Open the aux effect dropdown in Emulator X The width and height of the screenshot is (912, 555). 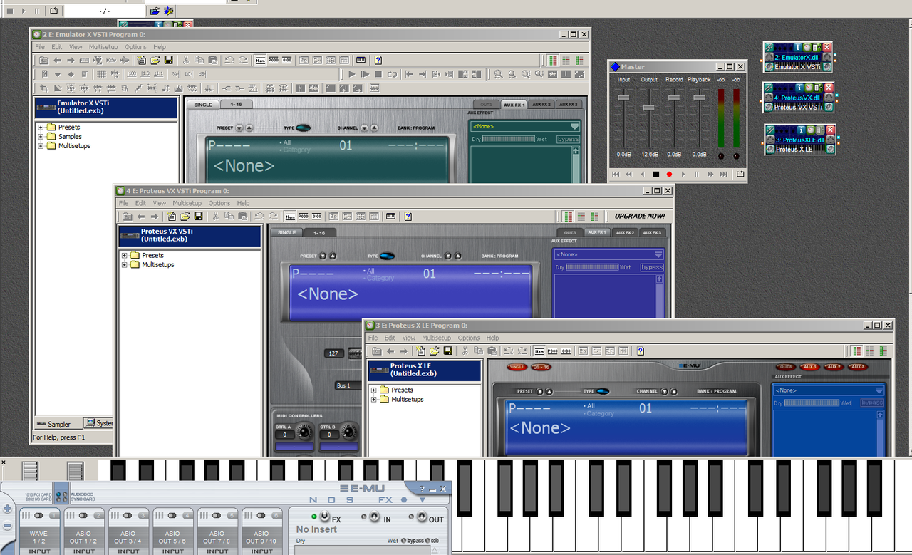click(x=526, y=126)
